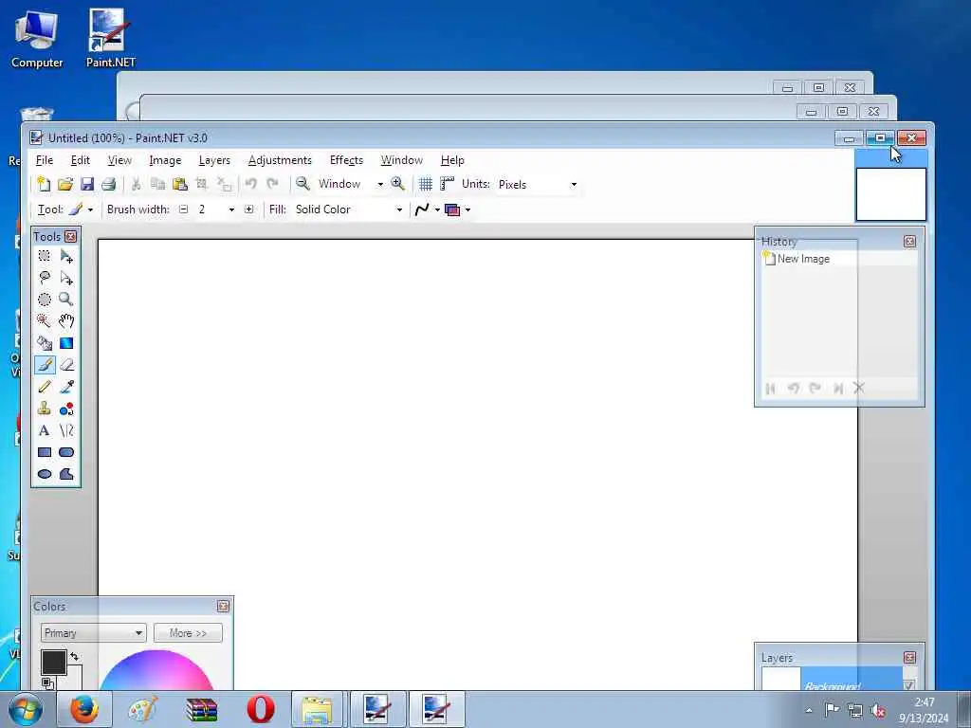Open the View menu
The width and height of the screenshot is (971, 728).
pos(119,160)
